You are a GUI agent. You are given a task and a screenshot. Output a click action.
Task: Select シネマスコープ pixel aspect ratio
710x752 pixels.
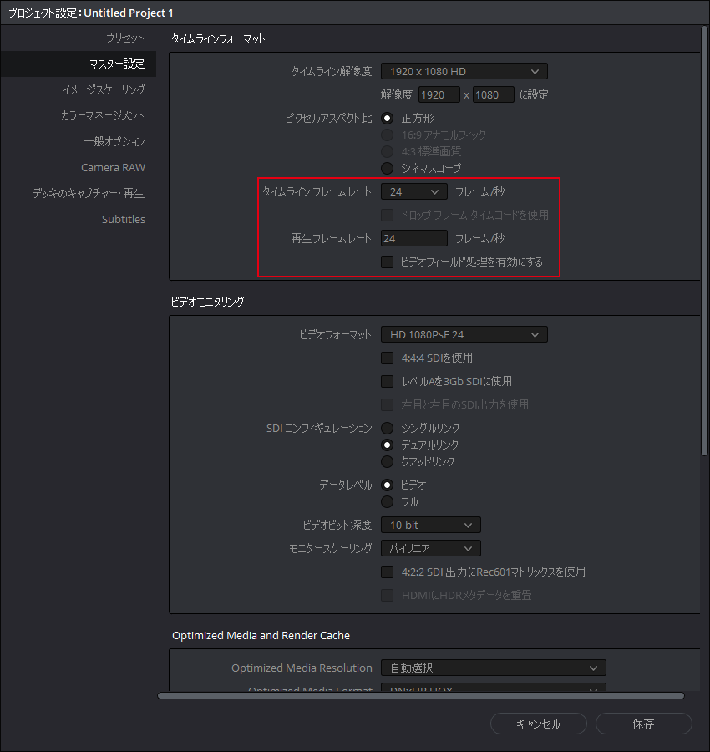coord(388,168)
